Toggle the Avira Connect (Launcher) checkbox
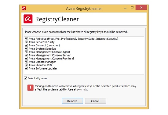Viewport: 168px width, 115px height. pos(26,45)
